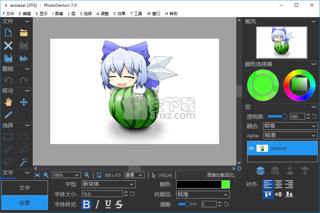Open the C 效果 menu
Viewport: 320px width, 213px height.
119,14
